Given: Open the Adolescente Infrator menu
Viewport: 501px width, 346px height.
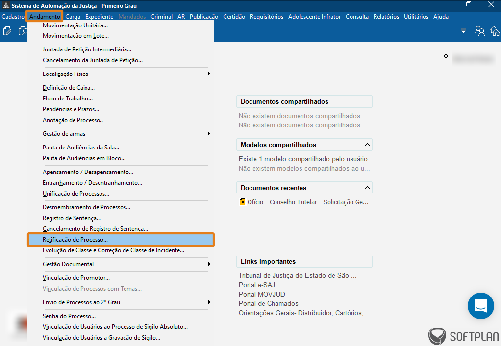Looking at the screenshot, I should [x=314, y=17].
